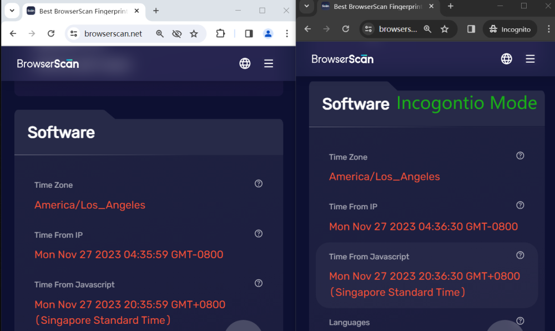This screenshot has width=555, height=331.
Task: Select the Best BrowserScan Fingerprint tab in left window
Action: click(x=84, y=11)
